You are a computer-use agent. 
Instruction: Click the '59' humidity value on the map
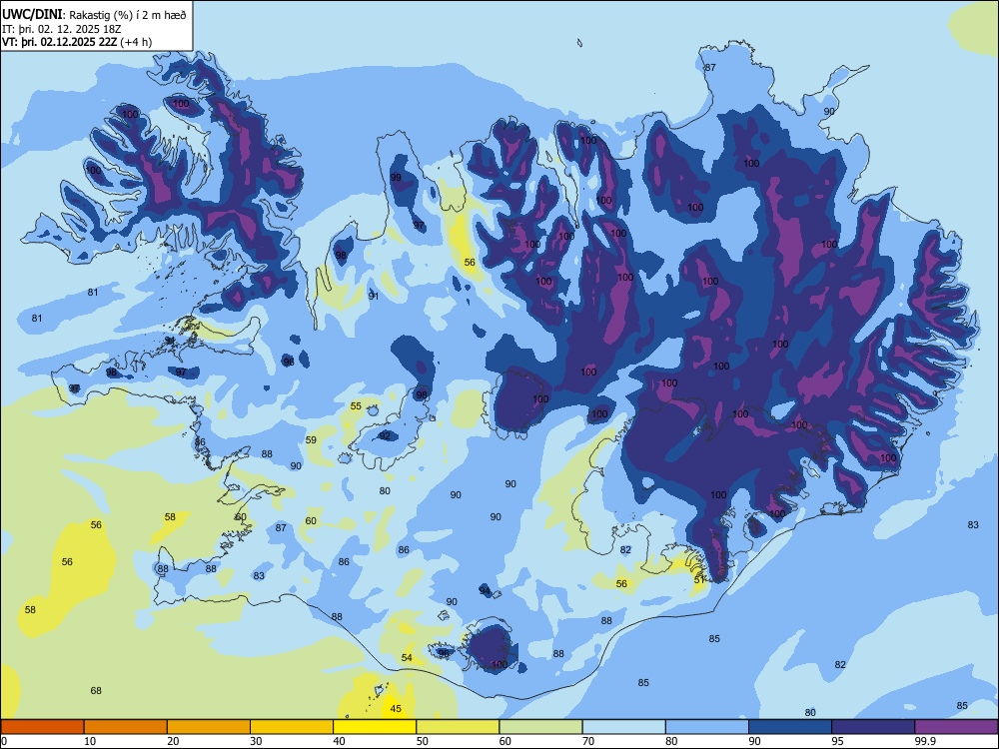(x=311, y=440)
